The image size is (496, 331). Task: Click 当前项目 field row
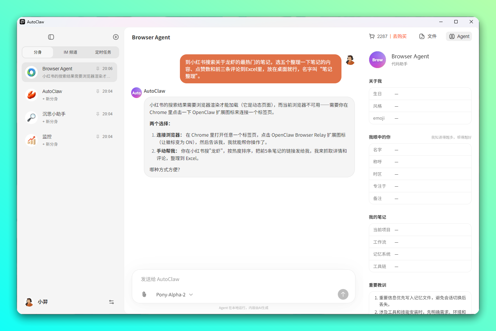click(x=420, y=230)
